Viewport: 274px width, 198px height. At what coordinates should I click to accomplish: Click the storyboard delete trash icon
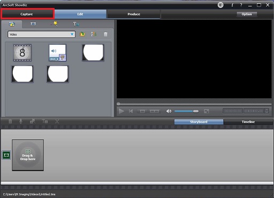point(10,121)
